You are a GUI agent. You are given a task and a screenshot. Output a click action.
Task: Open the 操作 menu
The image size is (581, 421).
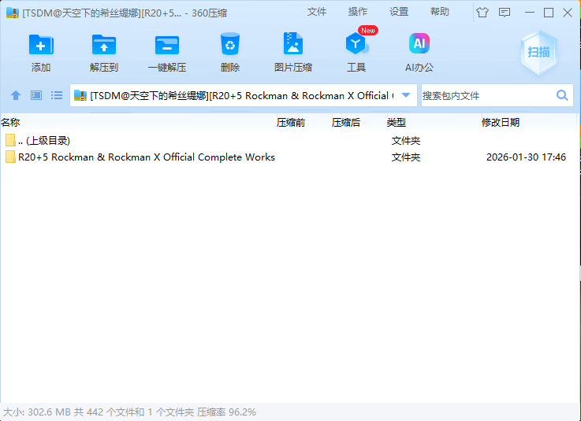coord(358,12)
